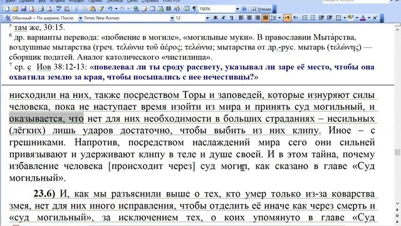The image size is (401, 226).
Task: Expand the Times New Roman font dropdown
Action: click(x=172, y=18)
